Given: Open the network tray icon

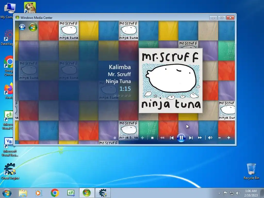Looking at the screenshot, I should pyautogui.click(x=232, y=193).
